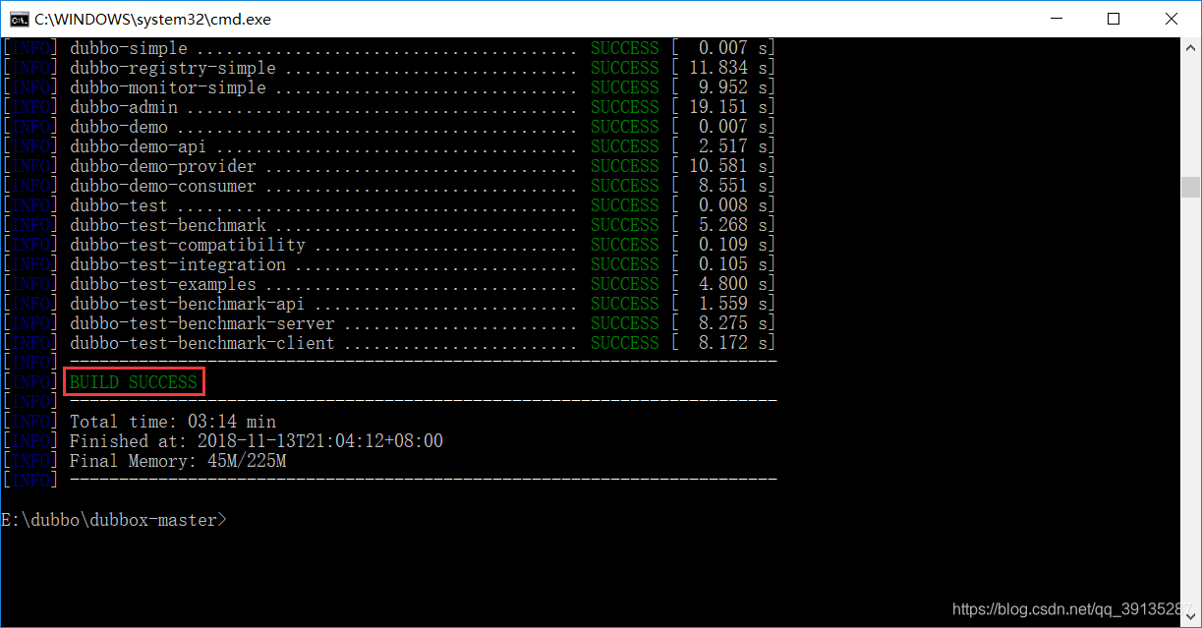Viewport: 1202px width, 628px height.
Task: Click the BUILD SUCCESS message
Action: coord(134,382)
